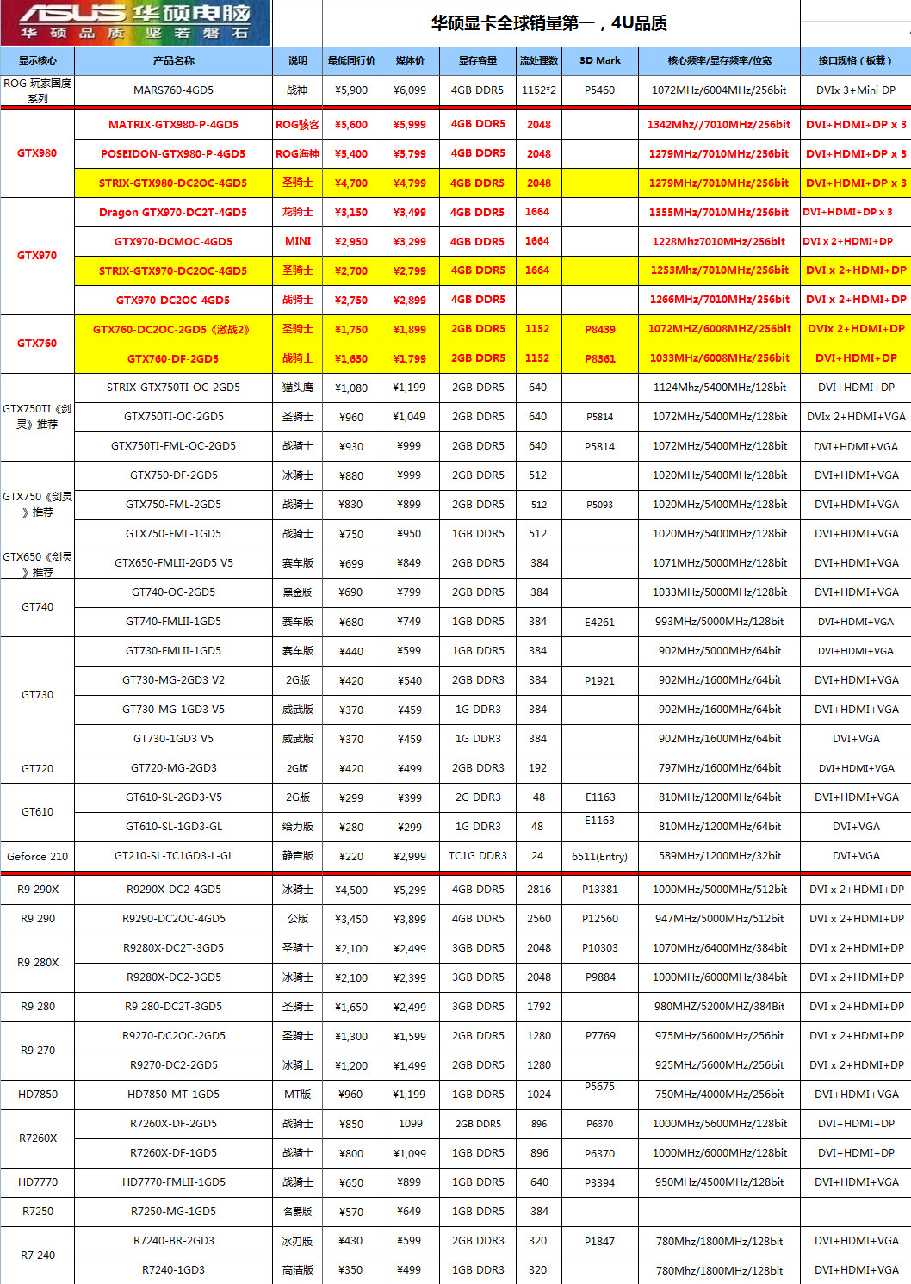Click the R7240-1GD3 product cell
Viewport: 911px width, 1284px height.
(x=173, y=1270)
